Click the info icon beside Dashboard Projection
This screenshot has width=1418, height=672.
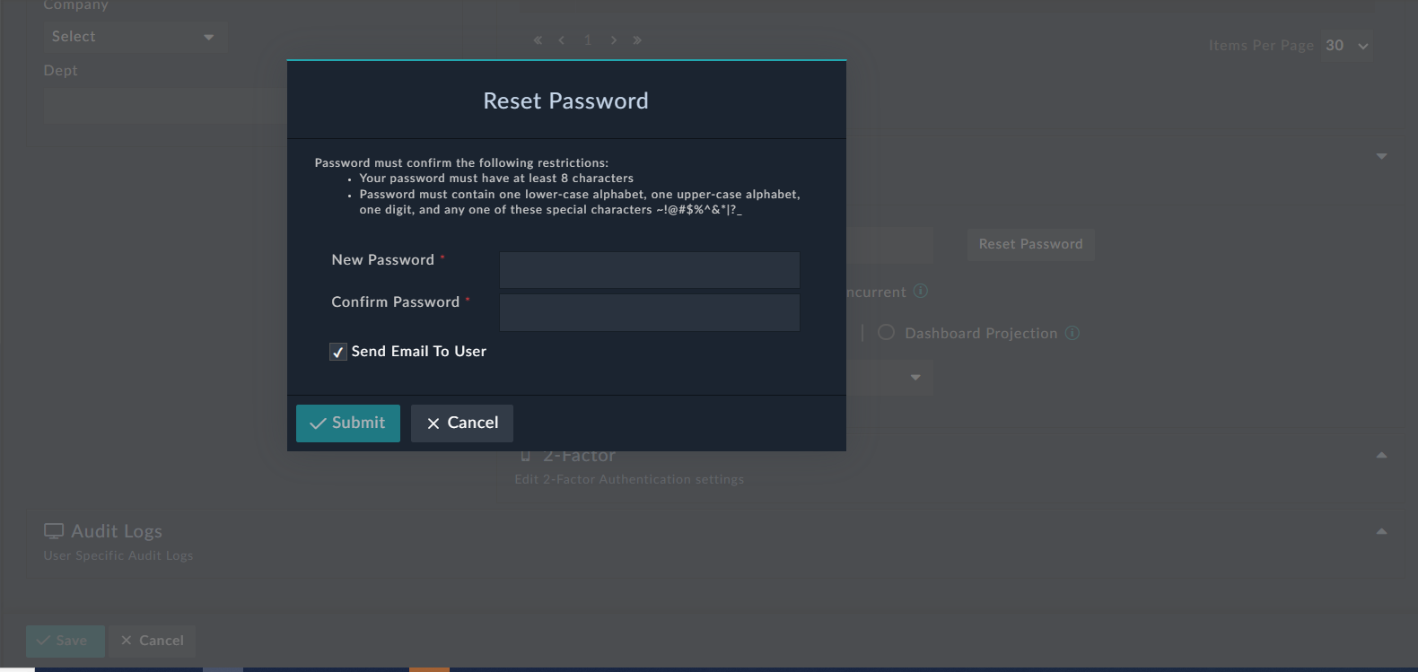pyautogui.click(x=1072, y=333)
